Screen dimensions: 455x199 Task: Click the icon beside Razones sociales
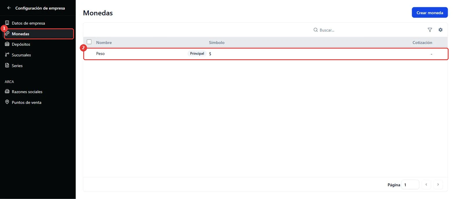[x=7, y=92]
